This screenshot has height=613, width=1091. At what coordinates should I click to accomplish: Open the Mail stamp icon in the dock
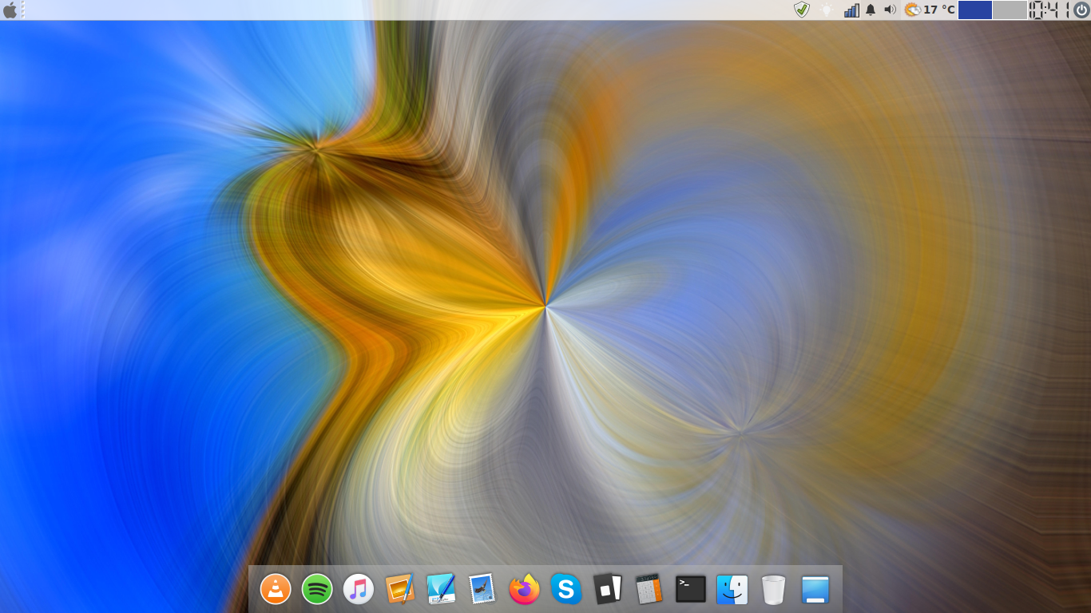tap(483, 590)
